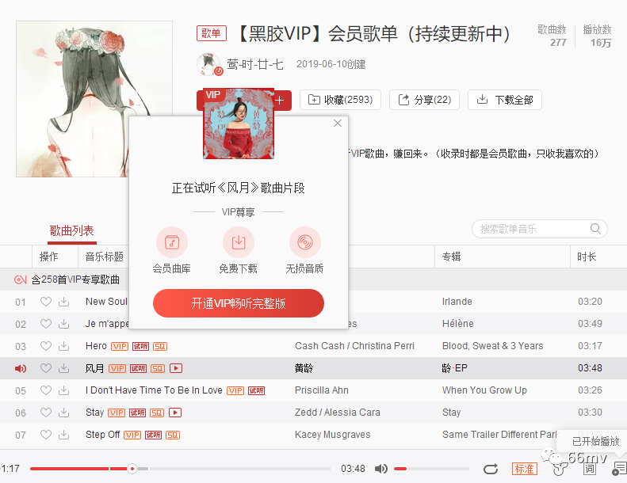Click 试听 badge on Step Off
The height and width of the screenshot is (483, 627).
coord(153,435)
